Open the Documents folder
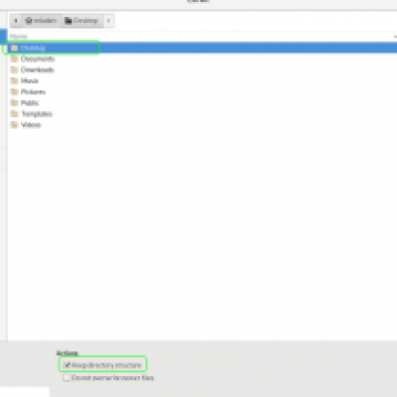397x397 pixels. tap(202, 59)
